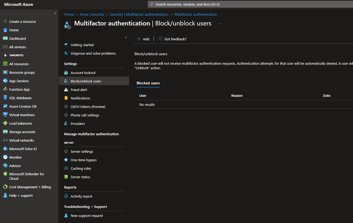Click the last Multifactor authentication breadcrumb
This screenshot has width=353, height=223.
pos(196,14)
